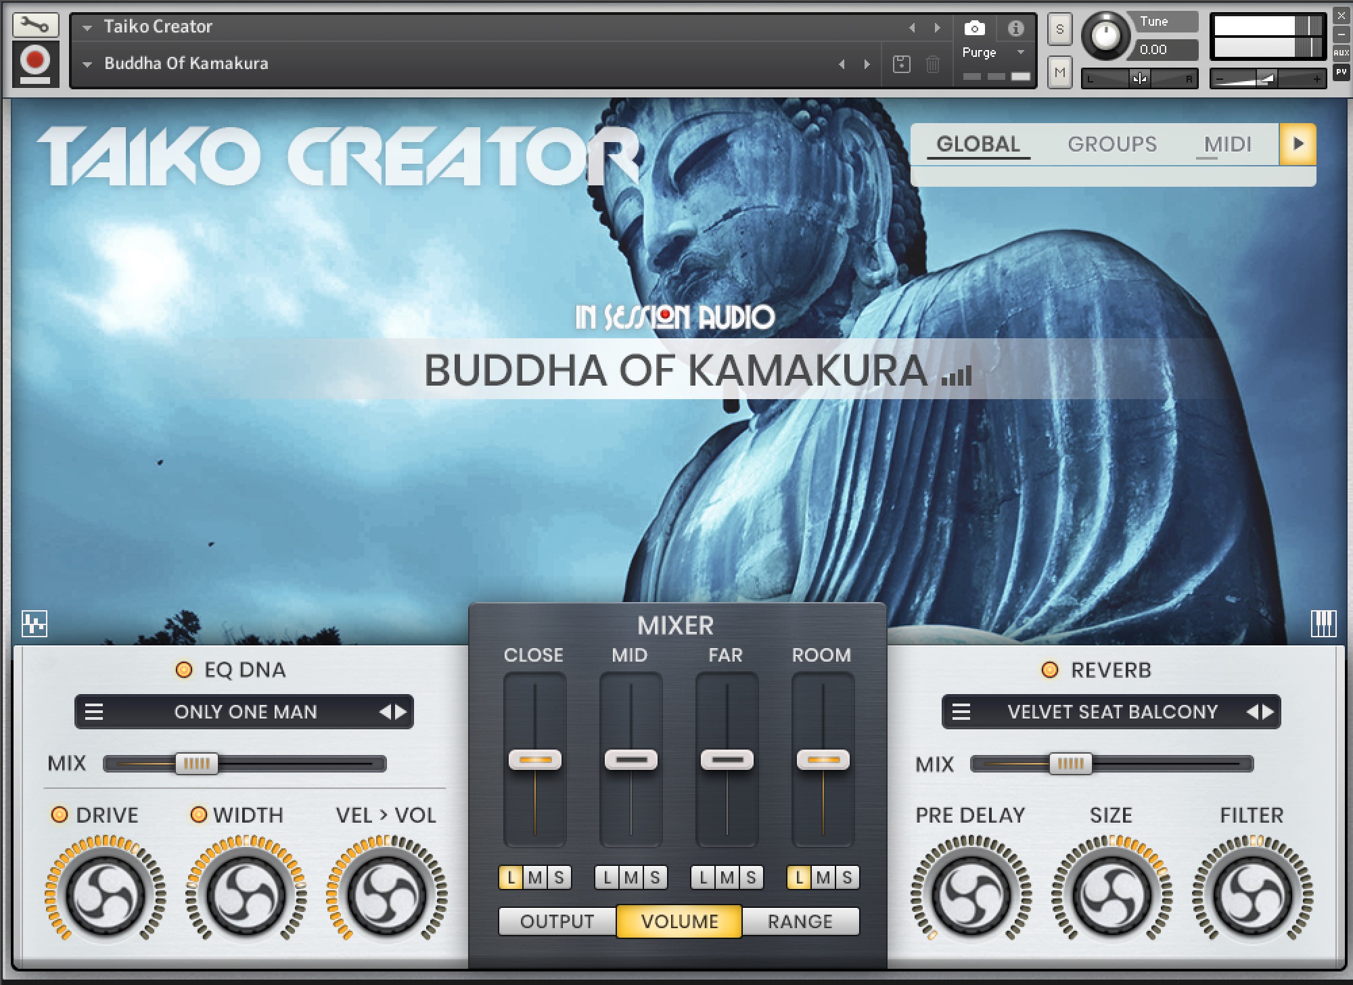The image size is (1353, 985).
Task: Open EQ DNA preset list menu icon
Action: (94, 712)
